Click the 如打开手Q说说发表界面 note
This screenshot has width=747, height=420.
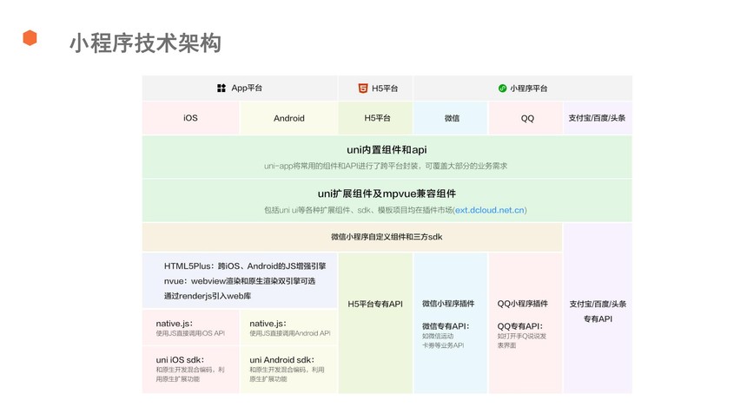(522, 340)
